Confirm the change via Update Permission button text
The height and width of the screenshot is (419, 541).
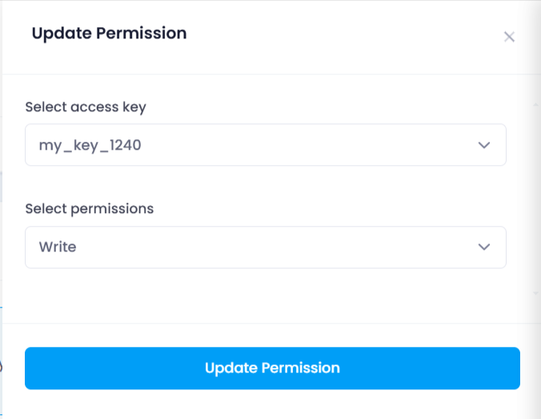(x=272, y=369)
